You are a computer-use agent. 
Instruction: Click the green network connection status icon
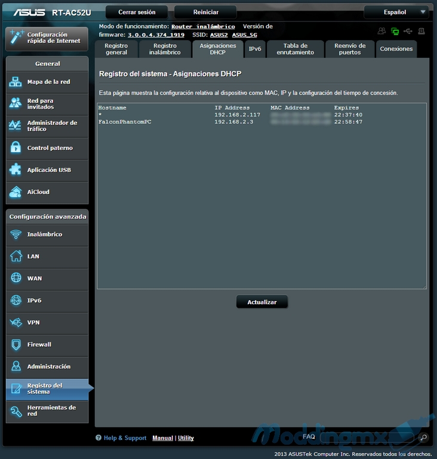pos(395,31)
